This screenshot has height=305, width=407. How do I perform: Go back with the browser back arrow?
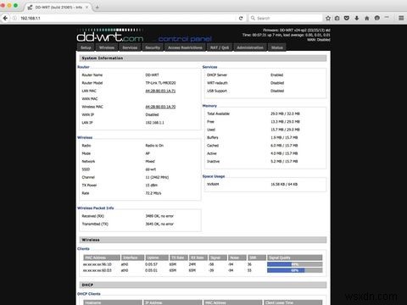coord(5,18)
